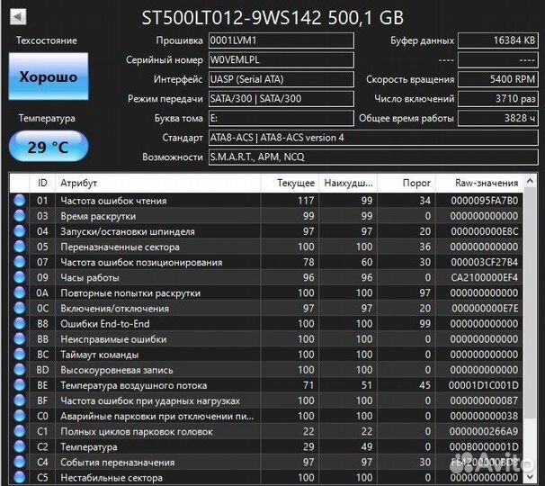Viewport: 545px width, 486px height.
Task: Click the Наихудш... column header
Action: click(x=348, y=183)
